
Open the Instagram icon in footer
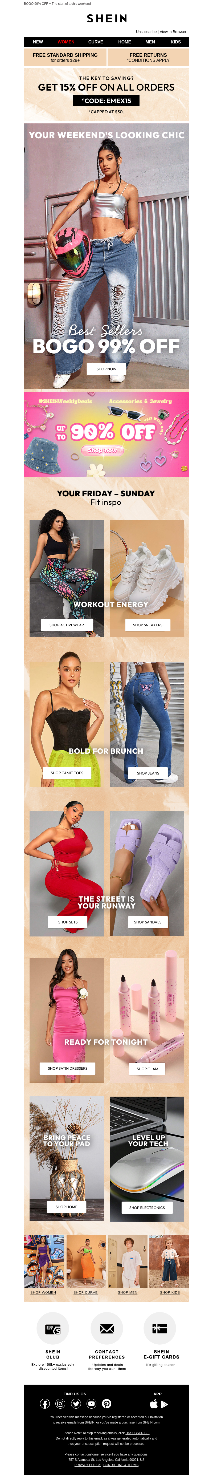click(60, 1404)
